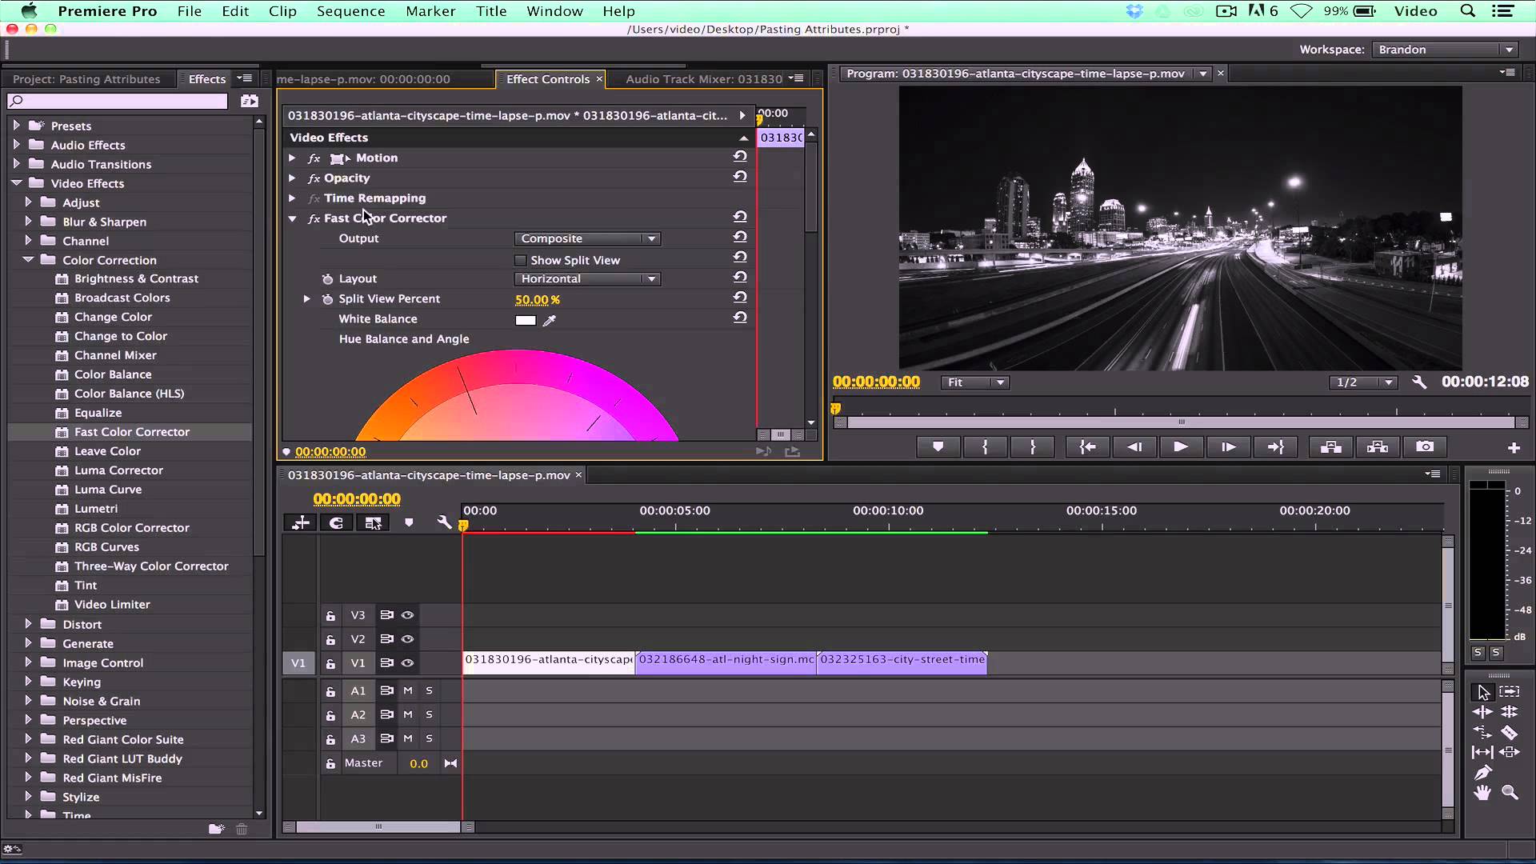Click the Add Marker button in Program monitor
The height and width of the screenshot is (864, 1536).
pyautogui.click(x=938, y=447)
